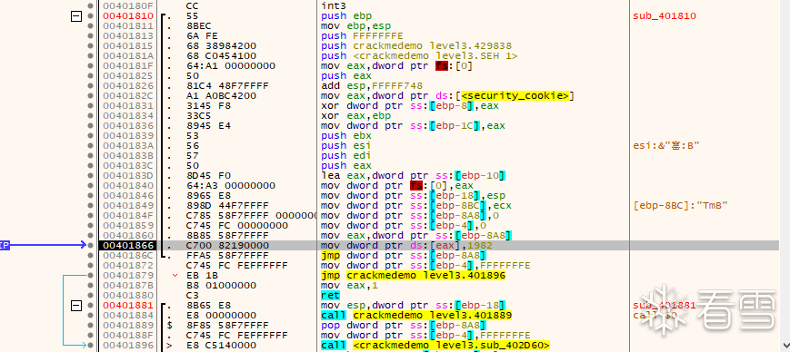Toggle breakpoint dot for address 00401880

click(x=91, y=295)
